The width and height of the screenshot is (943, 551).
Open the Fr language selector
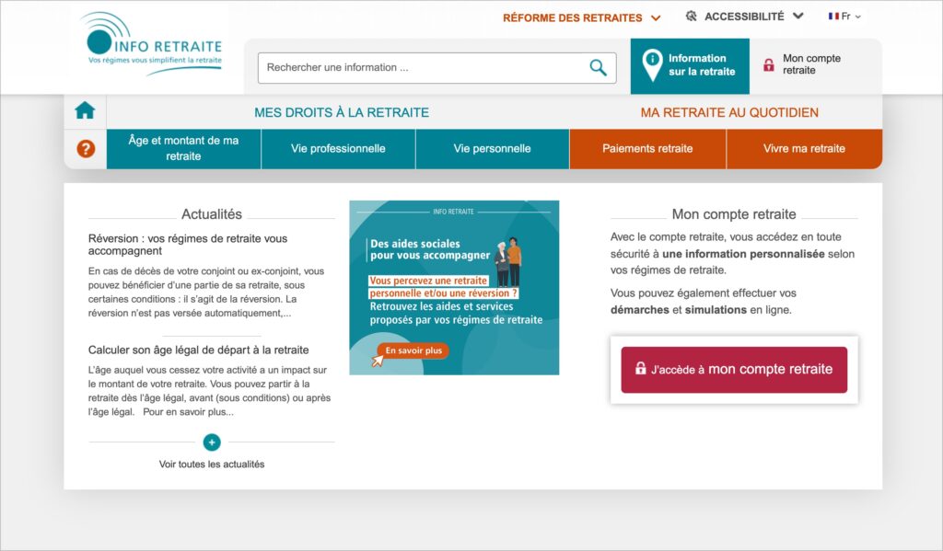tap(846, 16)
